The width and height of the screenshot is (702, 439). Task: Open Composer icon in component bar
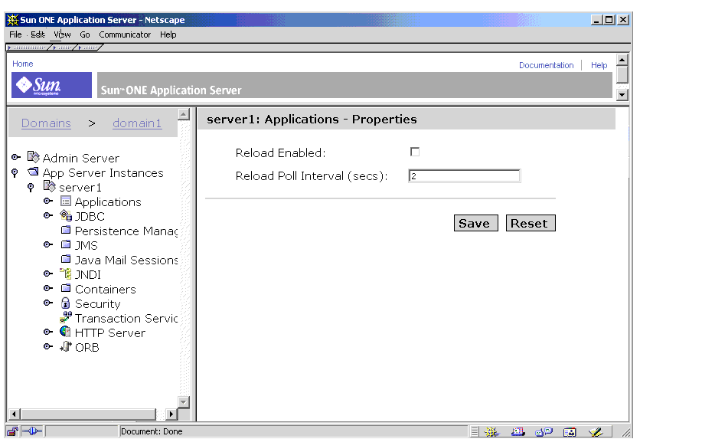pyautogui.click(x=596, y=432)
